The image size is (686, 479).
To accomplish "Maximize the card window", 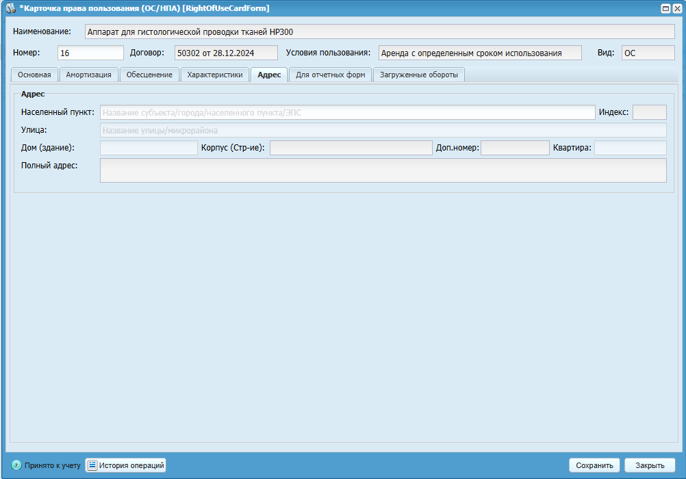I will coord(665,8).
